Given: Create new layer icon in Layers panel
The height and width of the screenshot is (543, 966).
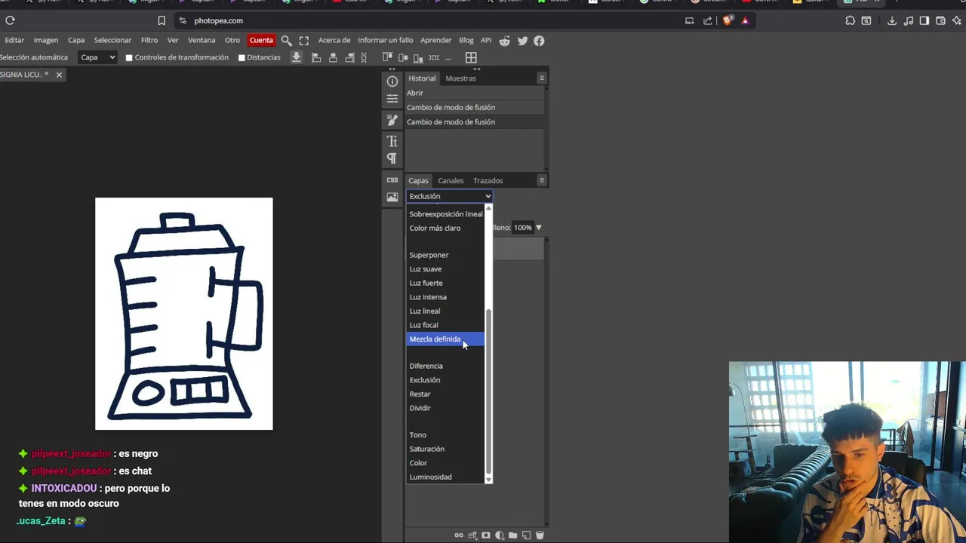Looking at the screenshot, I should [x=527, y=535].
